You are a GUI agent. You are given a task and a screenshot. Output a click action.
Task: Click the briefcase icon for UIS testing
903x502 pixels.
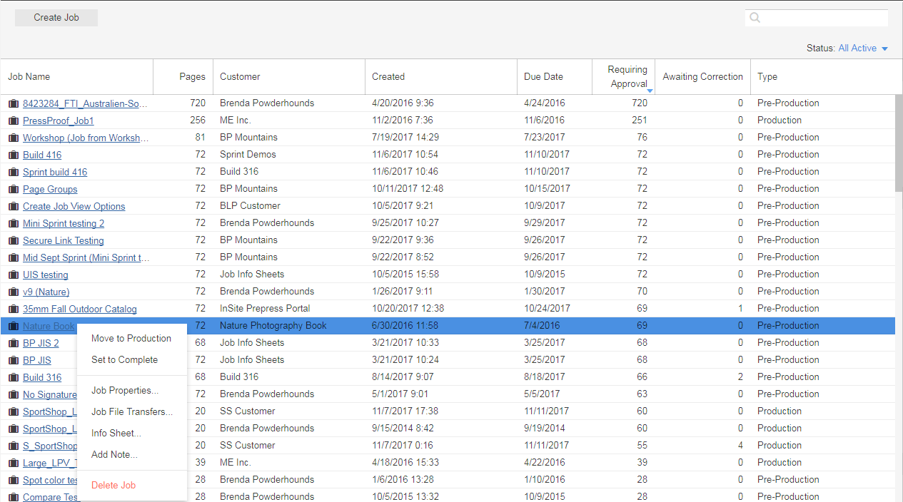pyautogui.click(x=13, y=275)
